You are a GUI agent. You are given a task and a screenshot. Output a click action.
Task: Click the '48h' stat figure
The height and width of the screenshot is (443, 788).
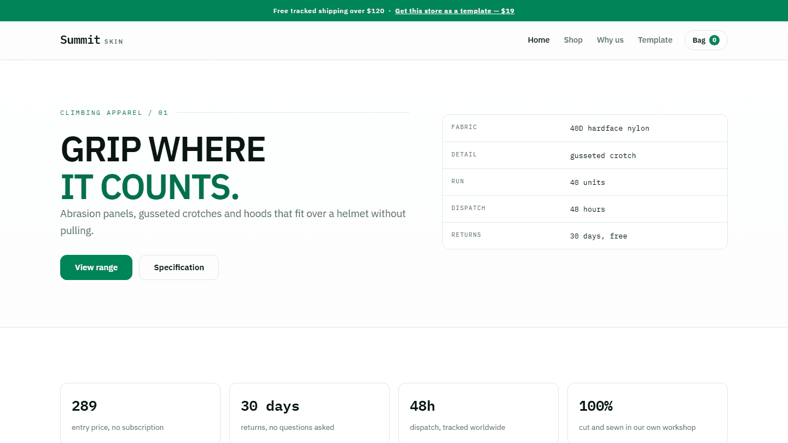422,406
